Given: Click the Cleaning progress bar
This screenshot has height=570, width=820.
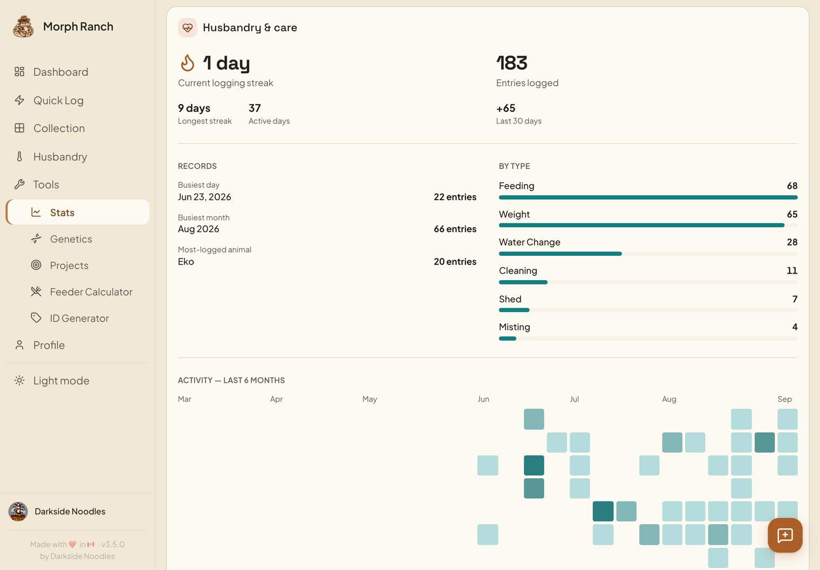Looking at the screenshot, I should (648, 282).
